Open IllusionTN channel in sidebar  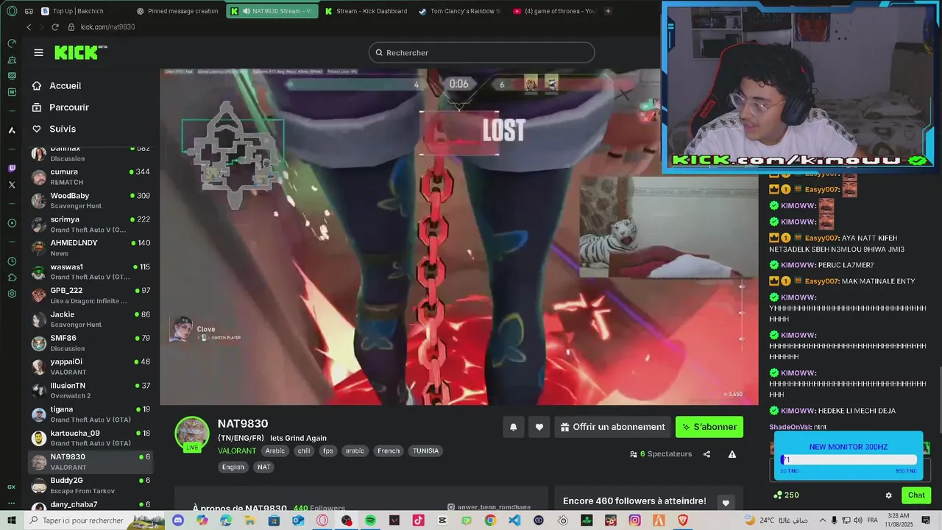point(91,390)
